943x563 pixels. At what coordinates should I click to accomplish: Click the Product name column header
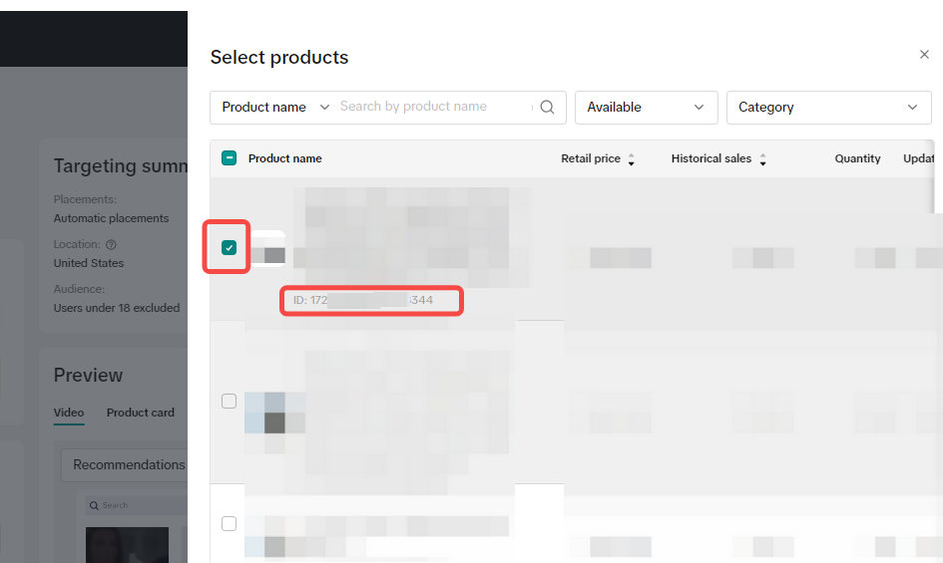pos(284,158)
